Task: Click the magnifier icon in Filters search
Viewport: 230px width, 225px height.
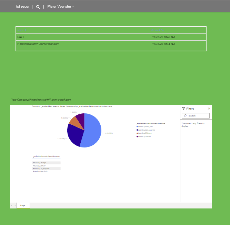Action: [x=185, y=116]
